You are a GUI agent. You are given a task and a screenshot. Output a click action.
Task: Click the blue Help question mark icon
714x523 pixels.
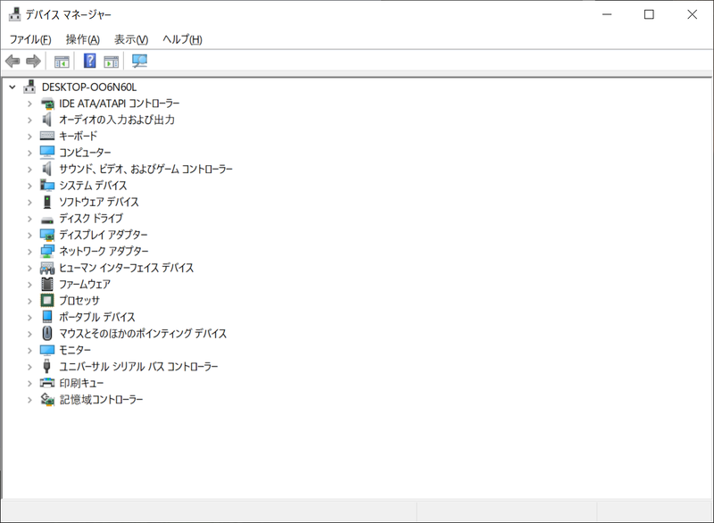[90, 61]
